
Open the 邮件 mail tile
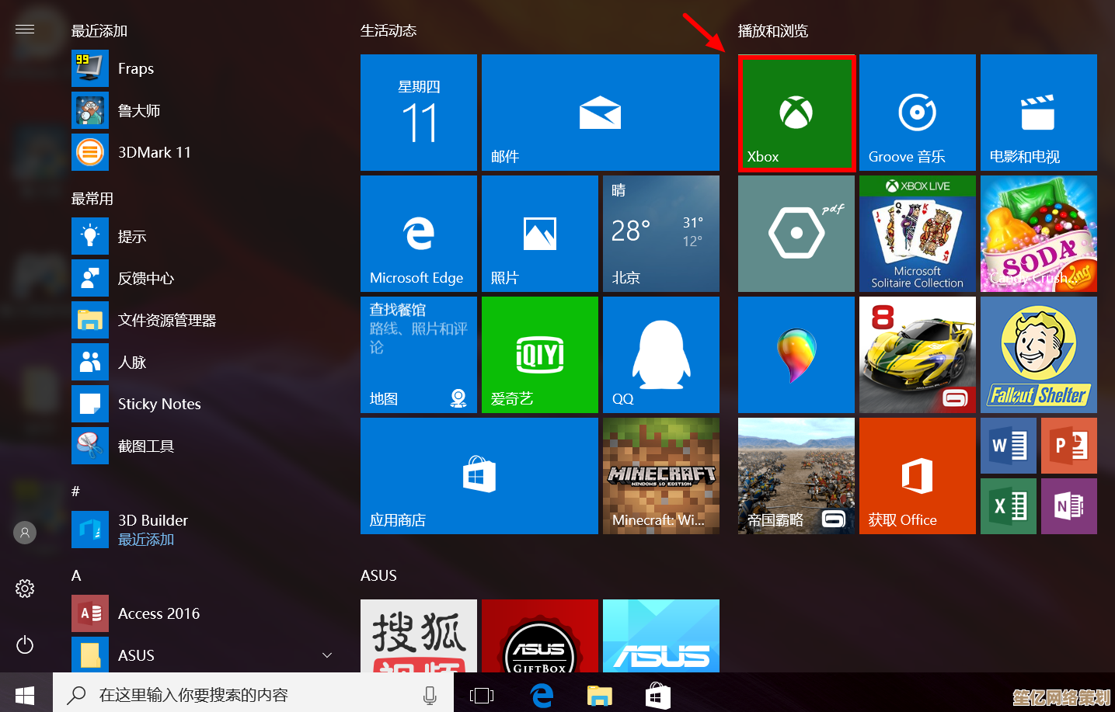[600, 113]
